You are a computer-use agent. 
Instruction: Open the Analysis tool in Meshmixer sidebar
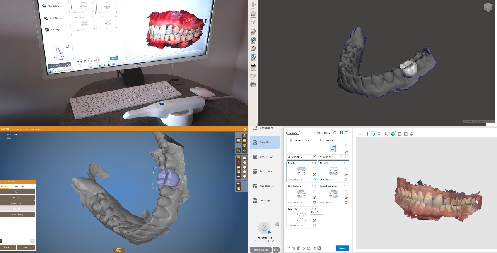coord(253,57)
